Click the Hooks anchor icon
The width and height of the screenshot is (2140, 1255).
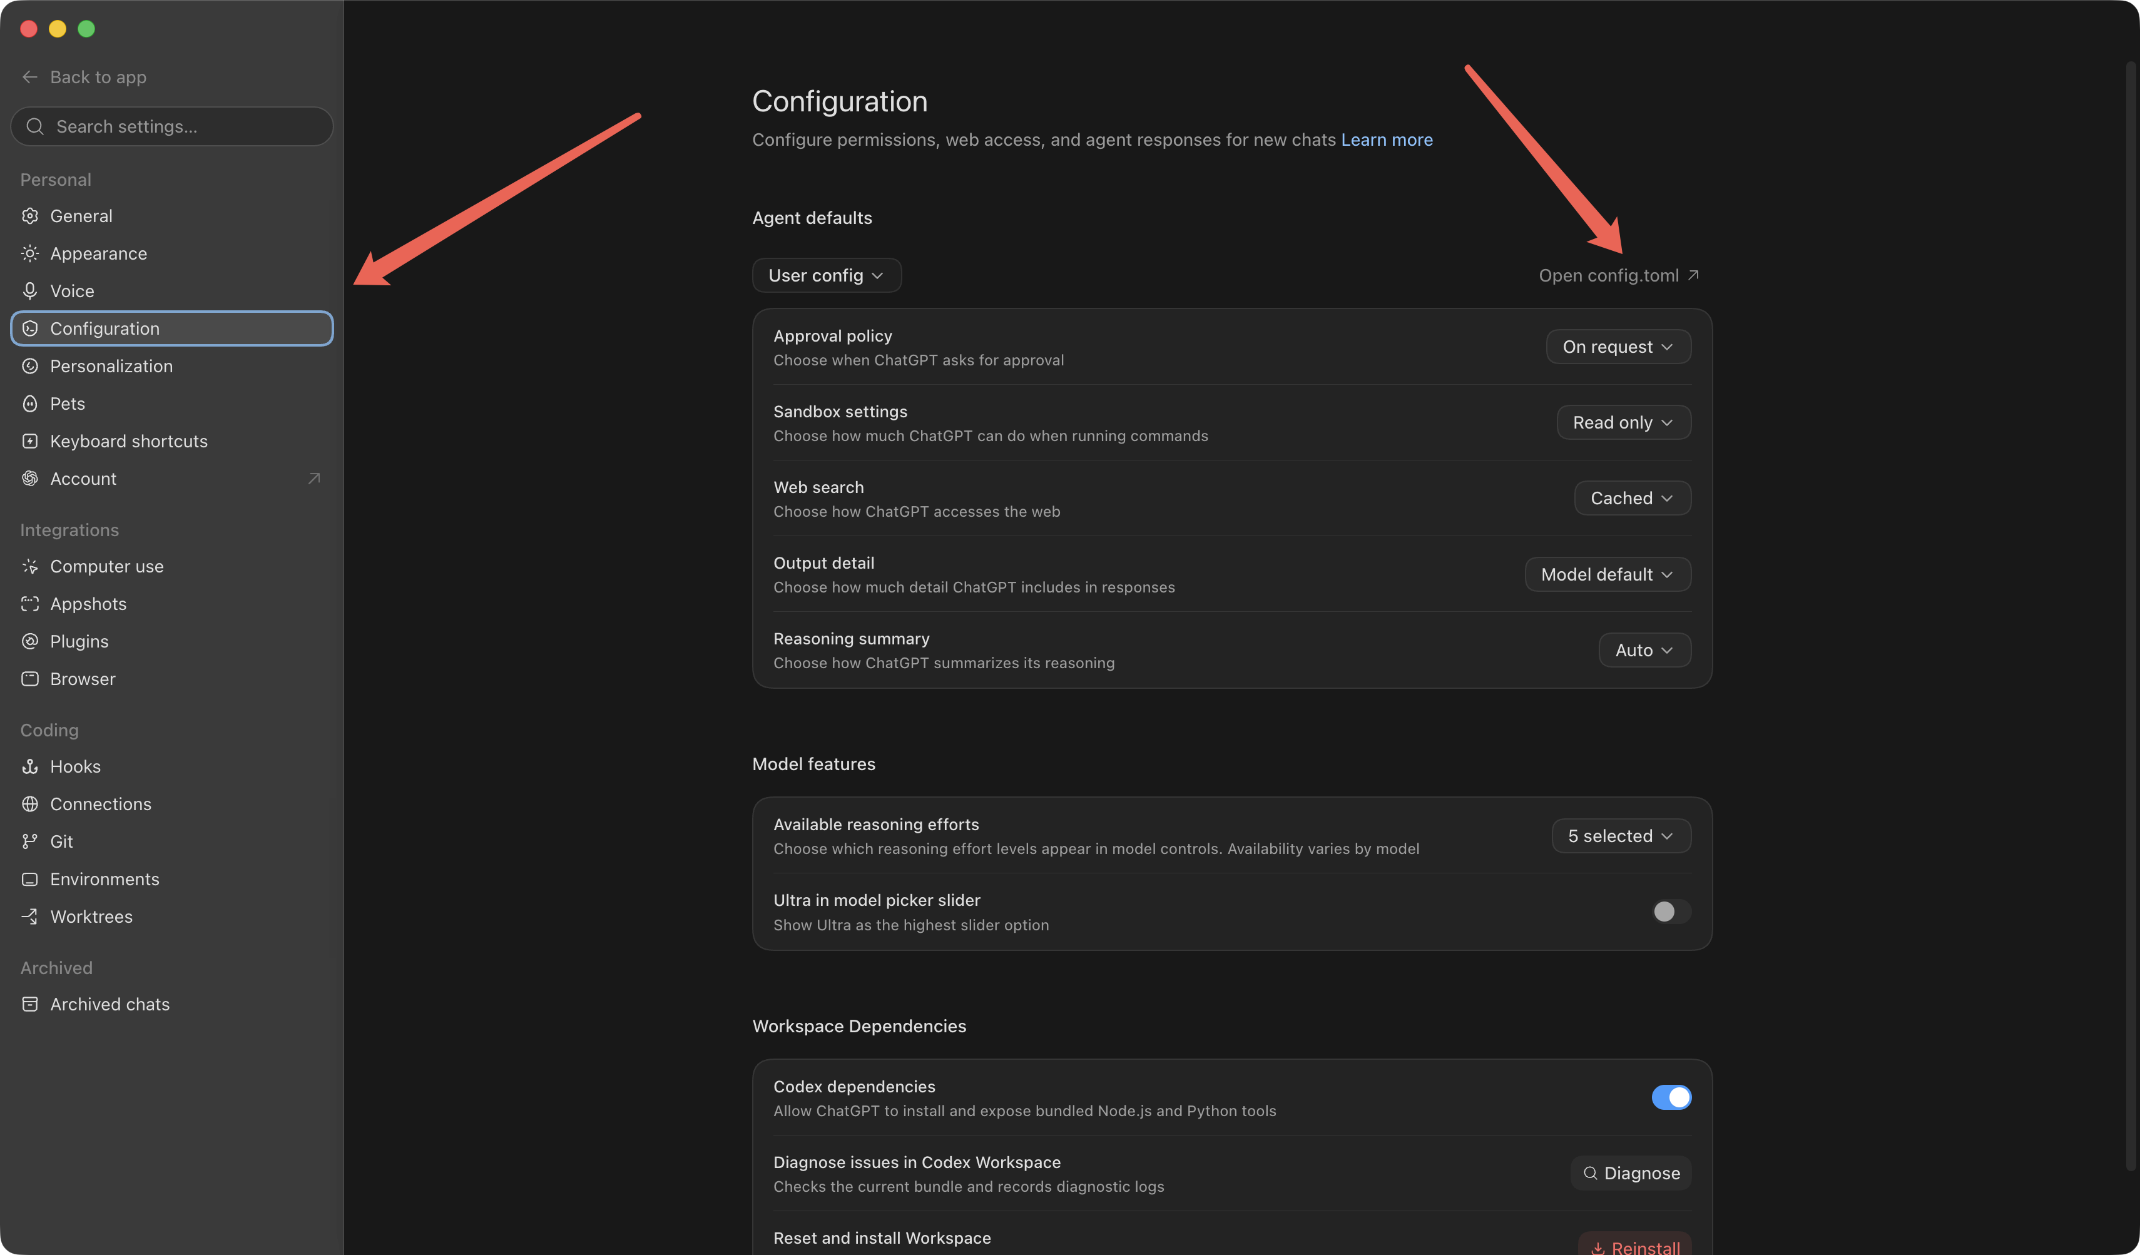click(x=30, y=766)
